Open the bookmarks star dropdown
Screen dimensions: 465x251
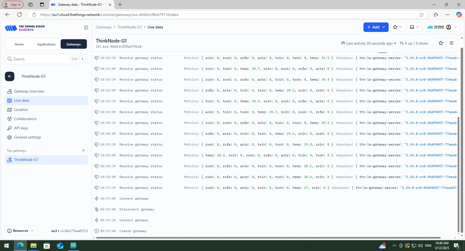pos(398,27)
